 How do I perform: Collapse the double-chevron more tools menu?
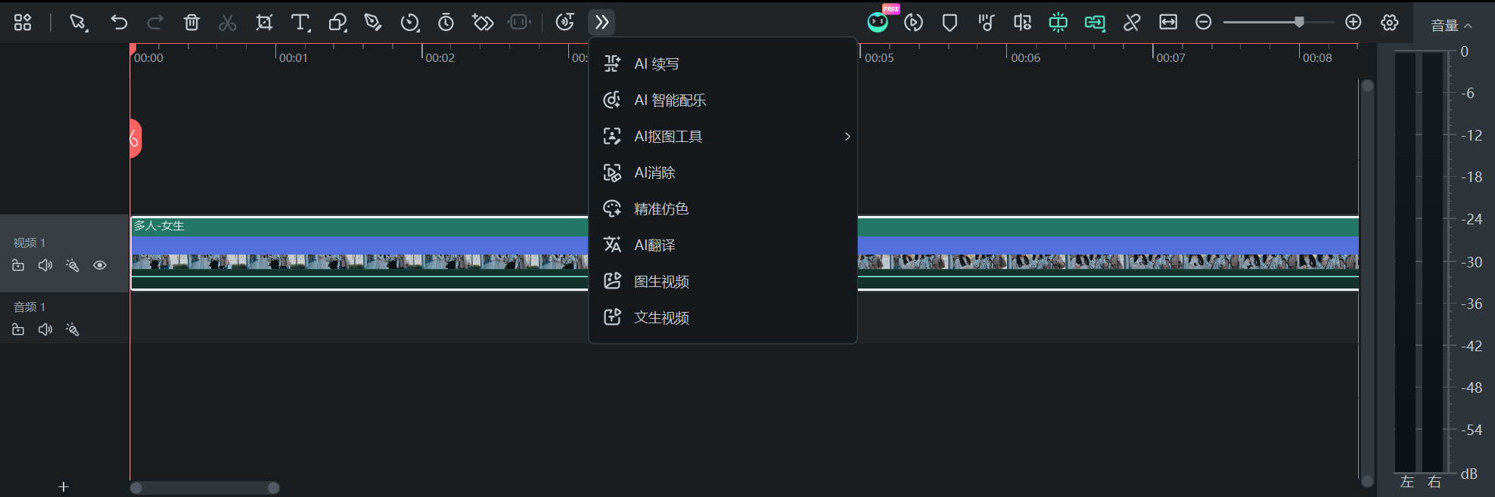[601, 23]
